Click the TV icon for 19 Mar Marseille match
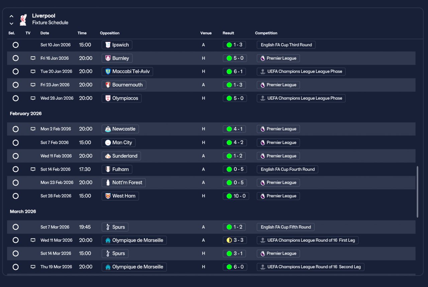This screenshot has height=287, width=428. tap(33, 267)
